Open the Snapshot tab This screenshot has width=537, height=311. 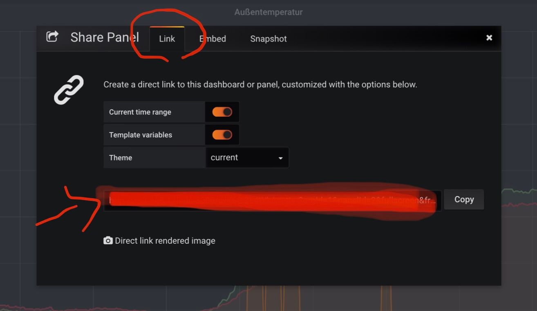click(x=268, y=39)
